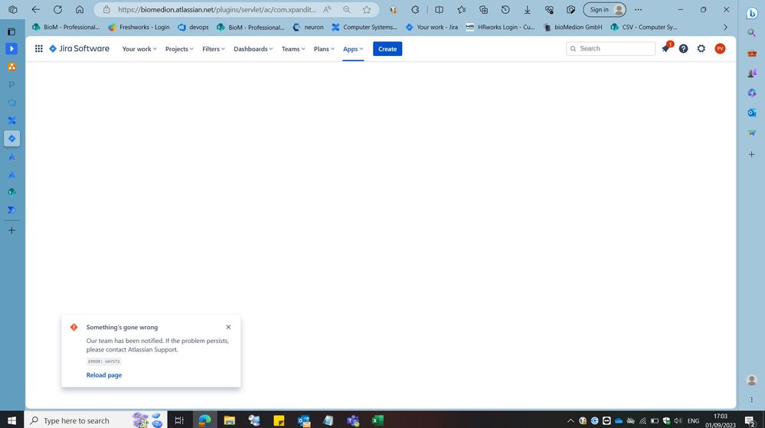Open browser split screen

coord(439,10)
